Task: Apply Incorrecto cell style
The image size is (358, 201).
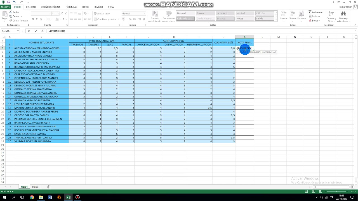Action: (x=225, y=13)
